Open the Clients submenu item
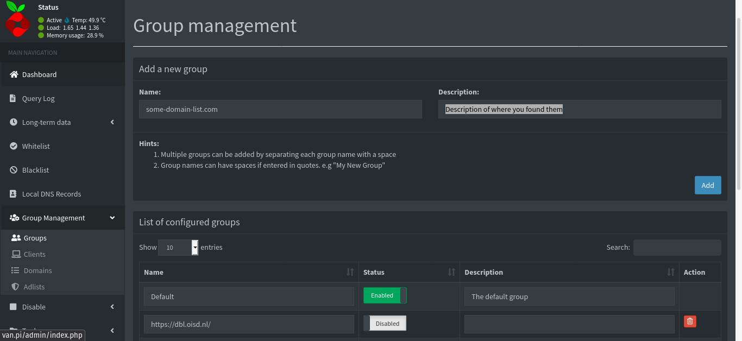 (34, 254)
